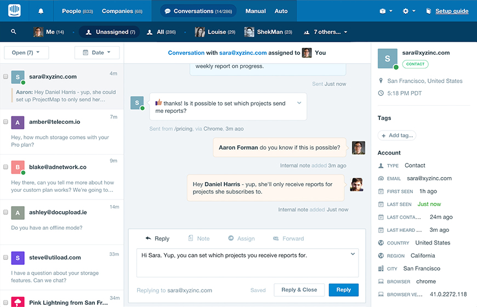Follow the Conversation link in the header
The image size is (477, 307).
click(x=186, y=53)
